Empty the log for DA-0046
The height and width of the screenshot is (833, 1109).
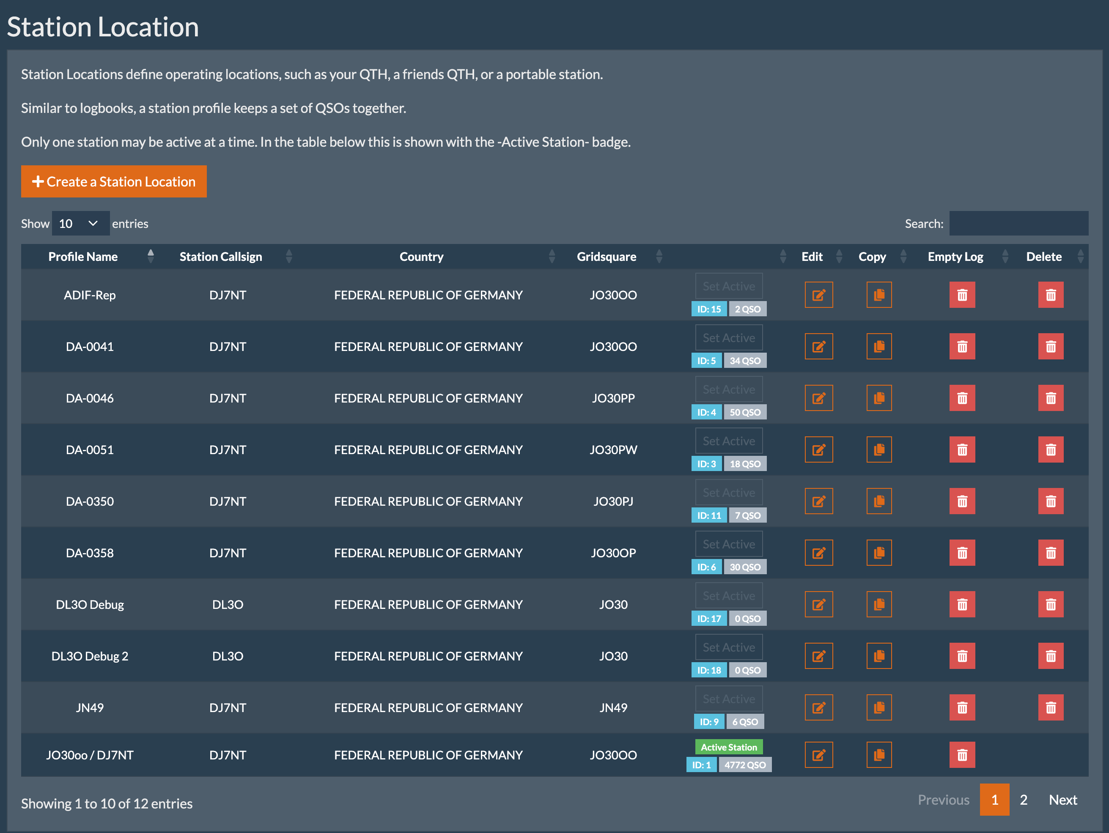(962, 398)
